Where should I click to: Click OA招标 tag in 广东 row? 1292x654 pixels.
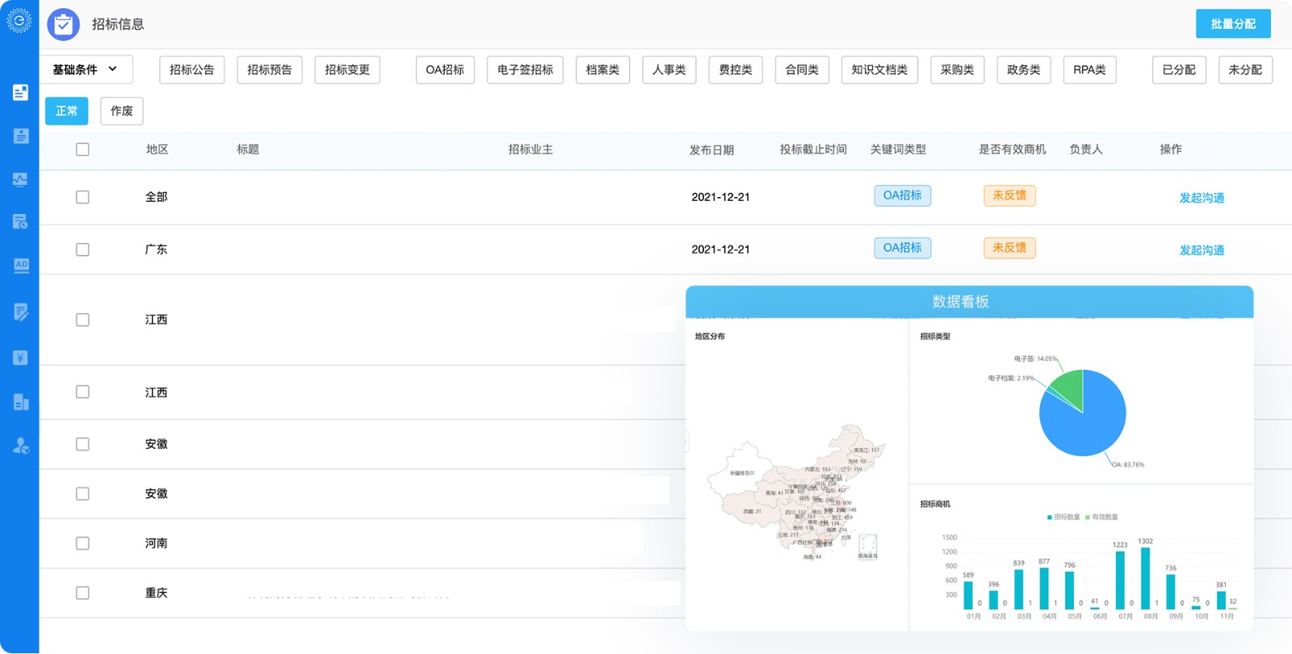click(x=902, y=248)
